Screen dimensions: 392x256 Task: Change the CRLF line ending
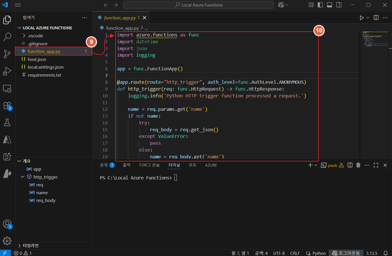[295, 253]
